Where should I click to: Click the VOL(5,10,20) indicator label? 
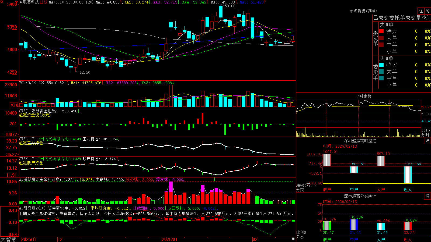32,83
